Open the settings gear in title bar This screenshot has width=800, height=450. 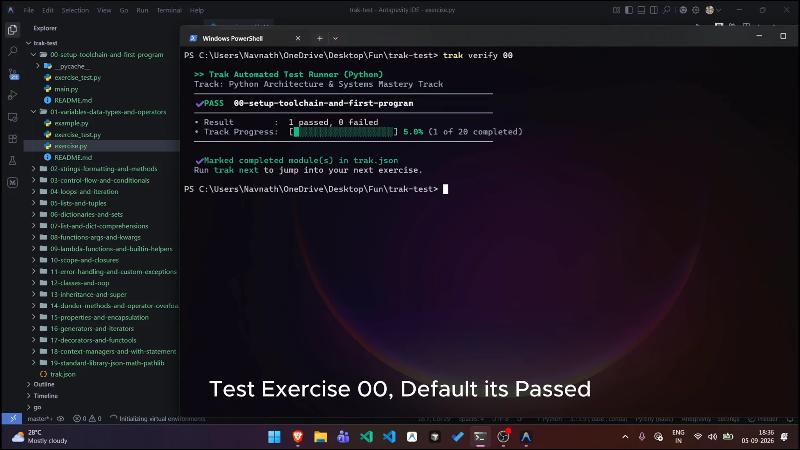[x=696, y=10]
